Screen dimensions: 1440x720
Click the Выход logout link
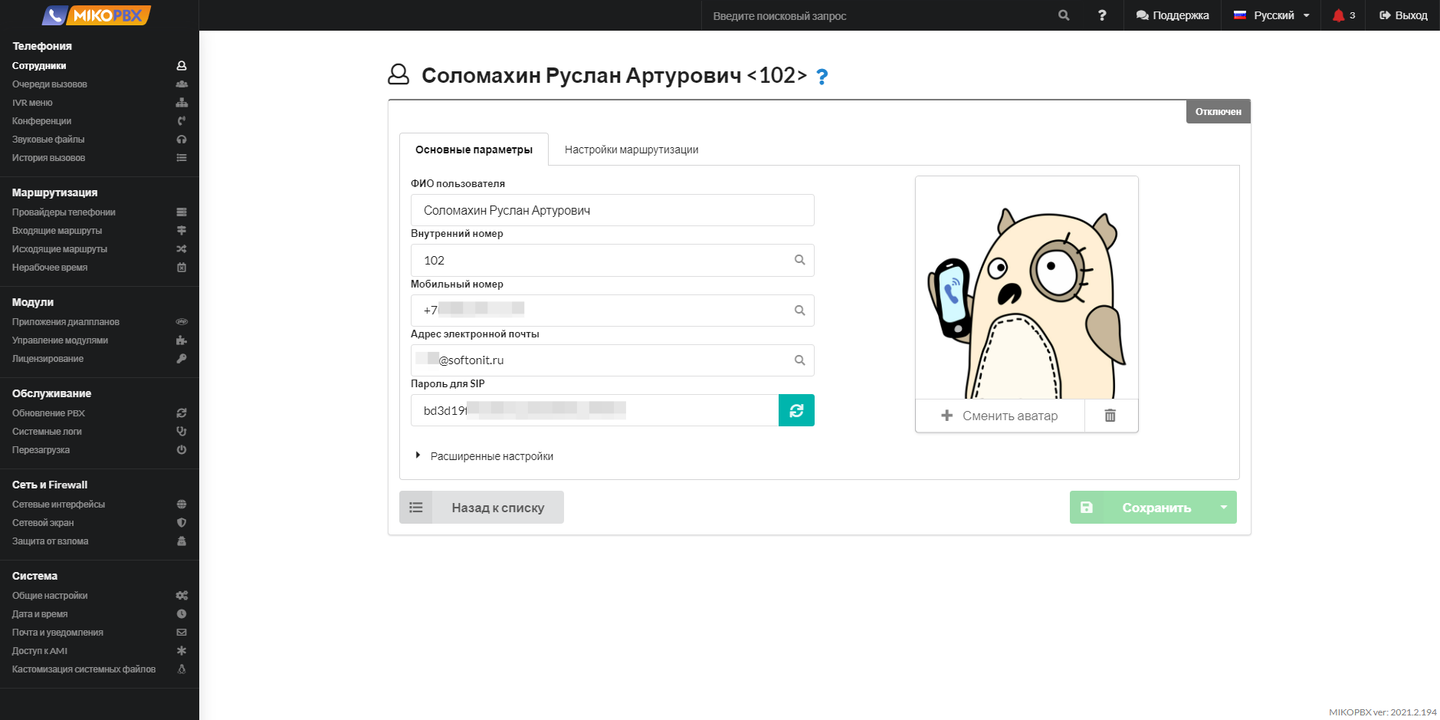(x=1403, y=15)
